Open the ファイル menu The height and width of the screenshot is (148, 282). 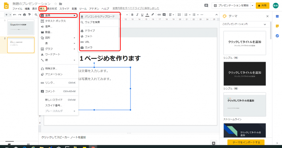tap(17, 9)
